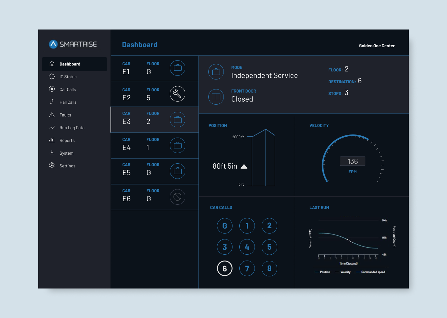Viewport: 447px width, 318px height.
Task: Open the Faults page
Action: pyautogui.click(x=65, y=115)
